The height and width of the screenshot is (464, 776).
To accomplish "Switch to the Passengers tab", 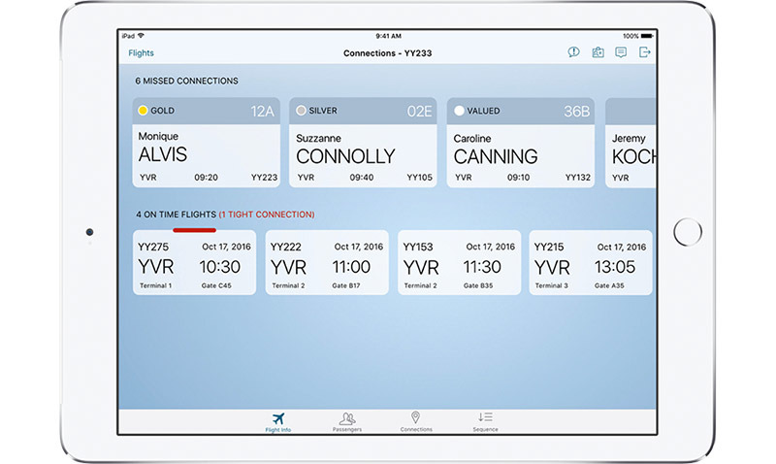I will tap(347, 422).
